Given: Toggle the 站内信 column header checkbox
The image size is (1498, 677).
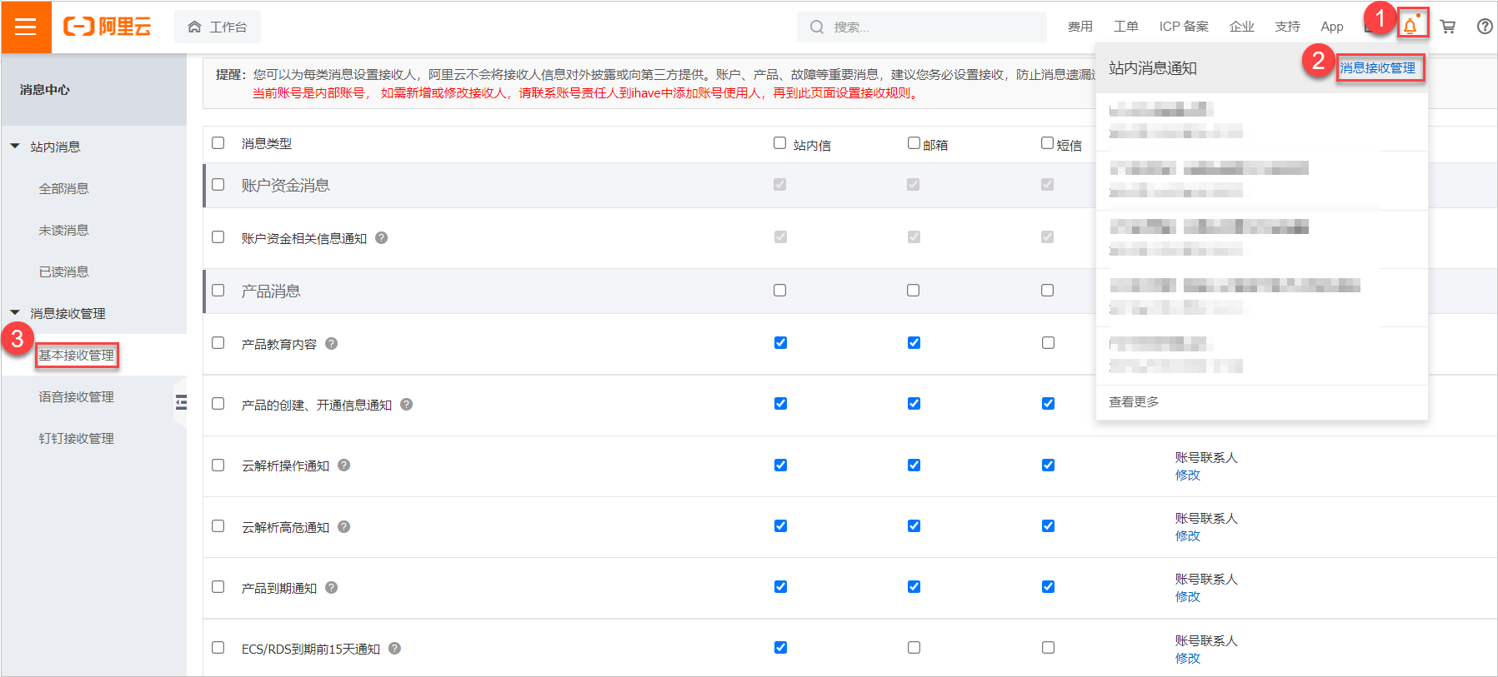Looking at the screenshot, I should tap(780, 143).
